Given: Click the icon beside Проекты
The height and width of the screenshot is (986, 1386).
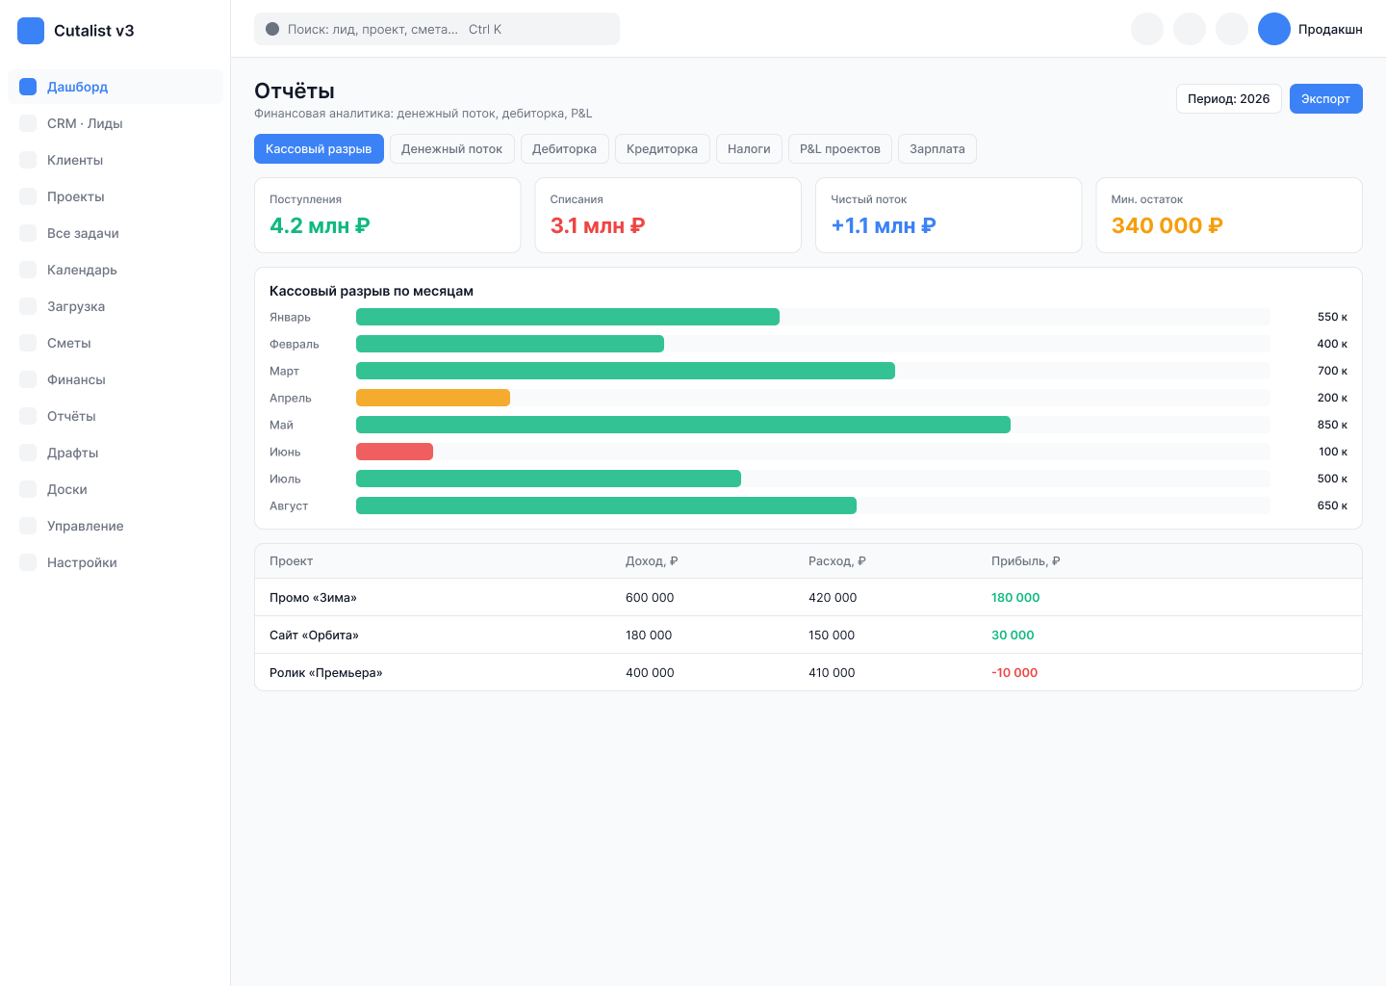Looking at the screenshot, I should 28,196.
